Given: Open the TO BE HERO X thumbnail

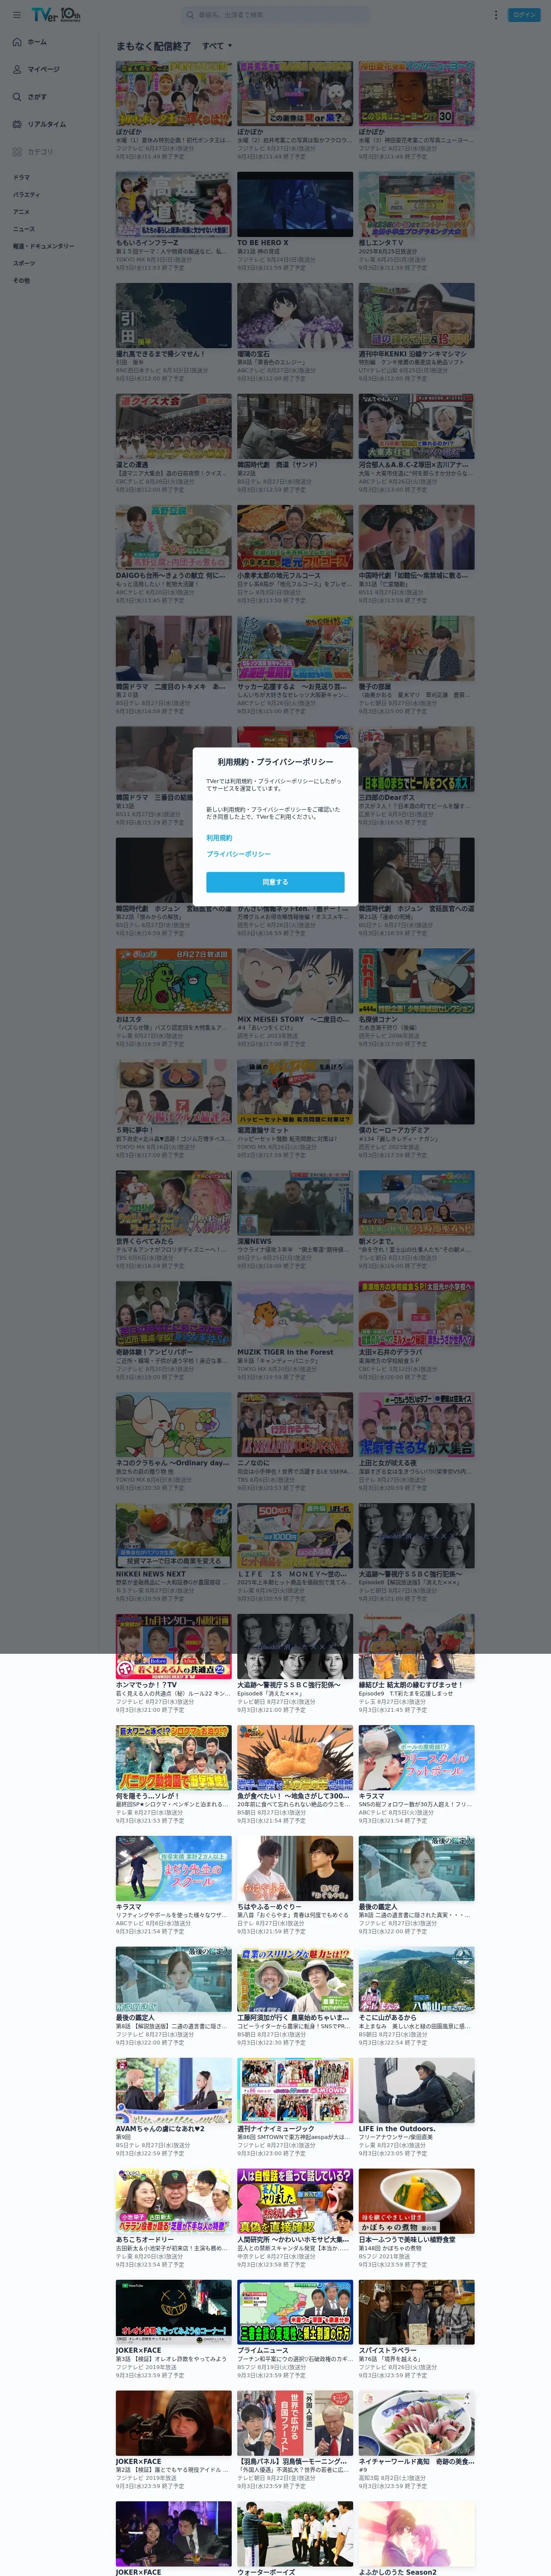Looking at the screenshot, I should pos(295,204).
